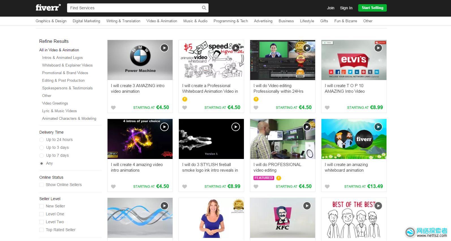The width and height of the screenshot is (451, 241).
Task: Click the search magnifier icon
Action: click(x=204, y=8)
